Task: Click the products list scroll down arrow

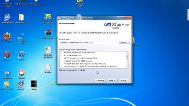Action: (x=127, y=67)
